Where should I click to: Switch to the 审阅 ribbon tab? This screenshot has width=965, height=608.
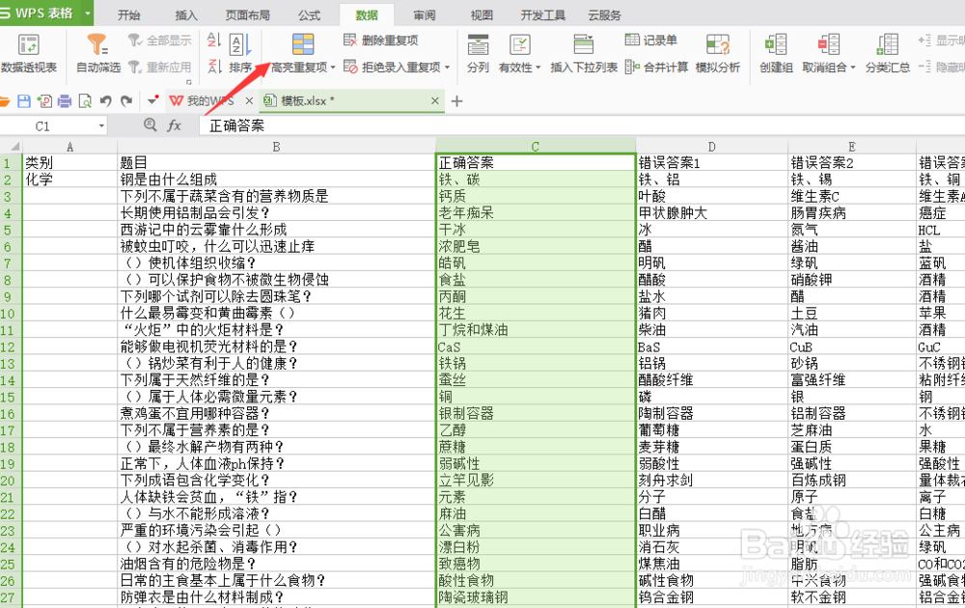click(424, 14)
